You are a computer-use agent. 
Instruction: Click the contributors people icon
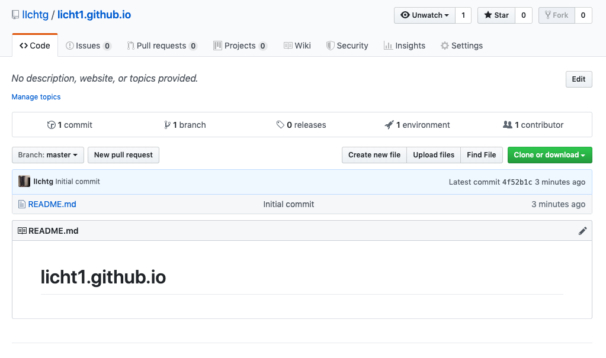(508, 125)
